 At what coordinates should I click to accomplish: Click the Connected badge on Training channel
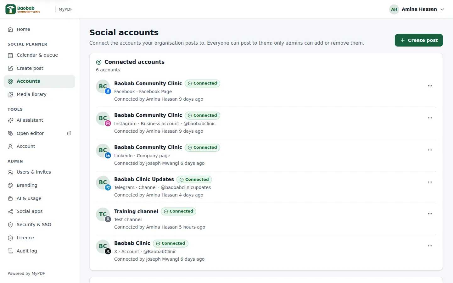coord(178,211)
